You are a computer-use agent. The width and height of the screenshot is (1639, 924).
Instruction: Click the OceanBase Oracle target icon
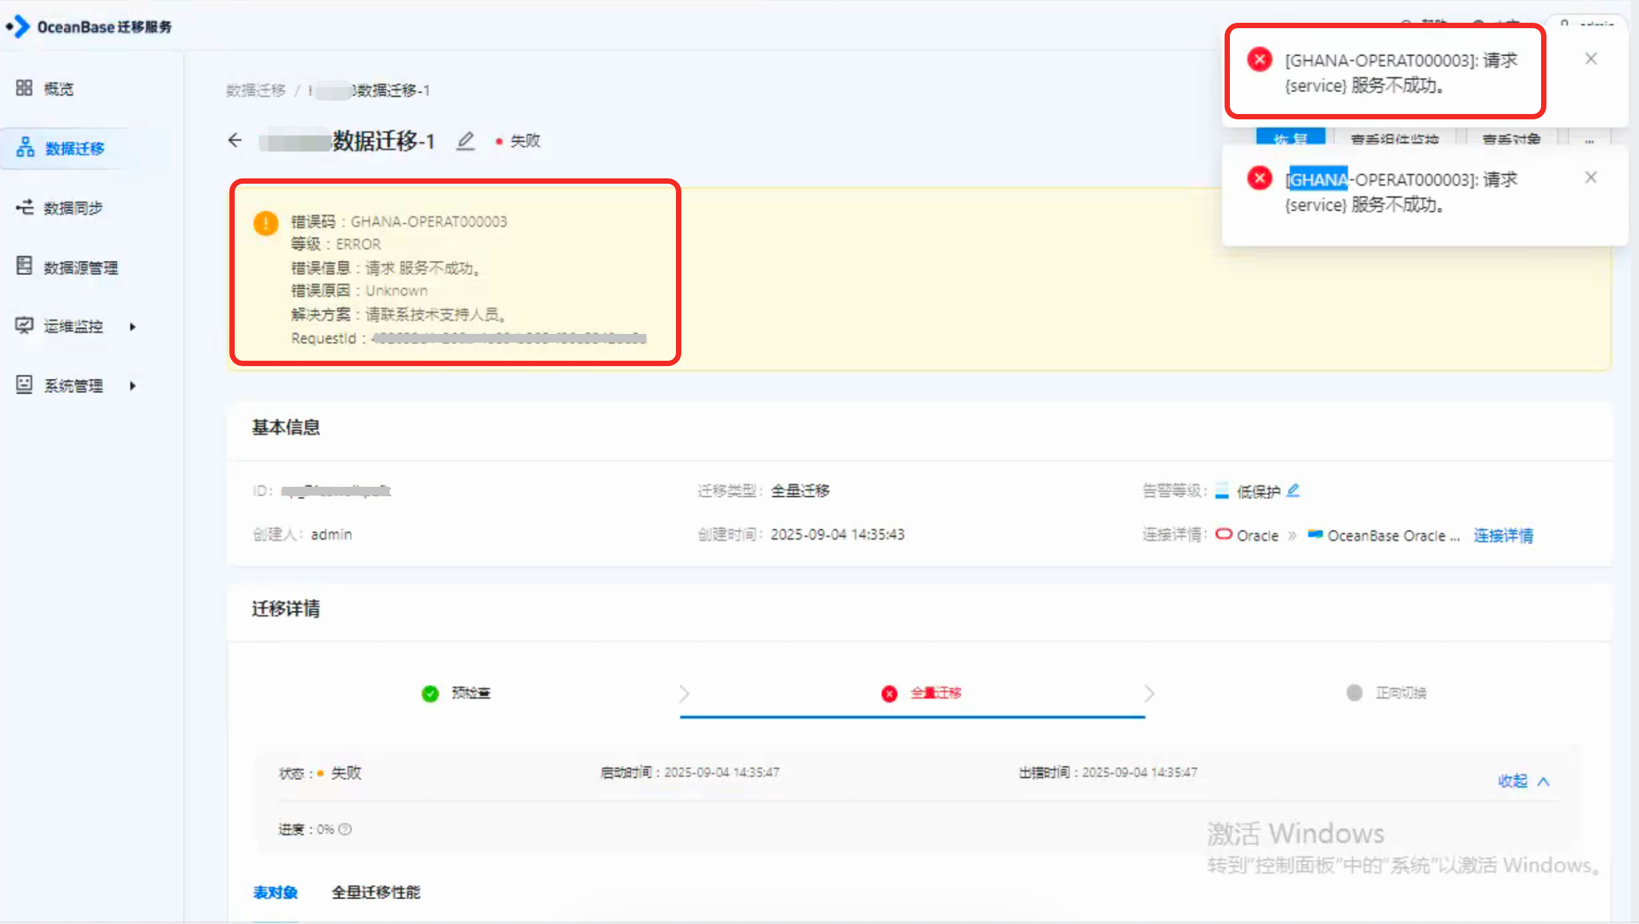pos(1315,534)
